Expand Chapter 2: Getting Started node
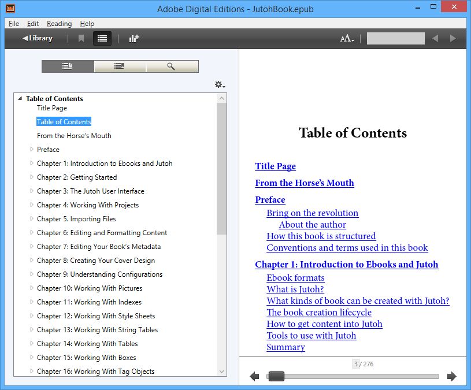The height and width of the screenshot is (390, 471). (32, 177)
